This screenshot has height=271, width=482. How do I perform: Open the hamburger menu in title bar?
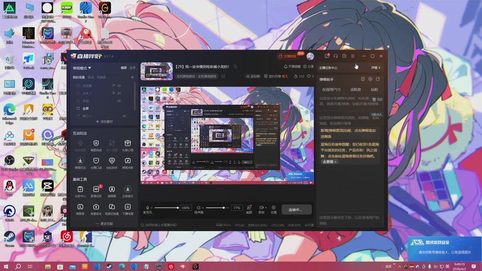tap(352, 56)
